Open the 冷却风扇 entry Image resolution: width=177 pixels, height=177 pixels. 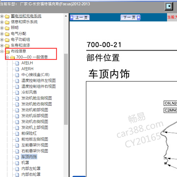pos(29,92)
